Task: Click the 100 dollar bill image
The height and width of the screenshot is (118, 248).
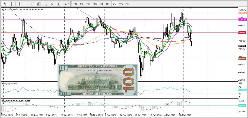Action: click(x=98, y=80)
